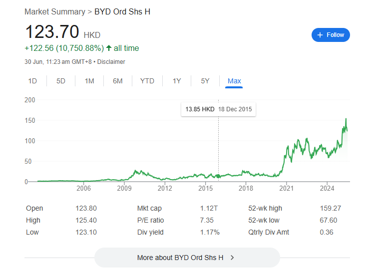This screenshot has height=279, width=375.
Task: Click the P/E ratio value 7.35
Action: [207, 220]
